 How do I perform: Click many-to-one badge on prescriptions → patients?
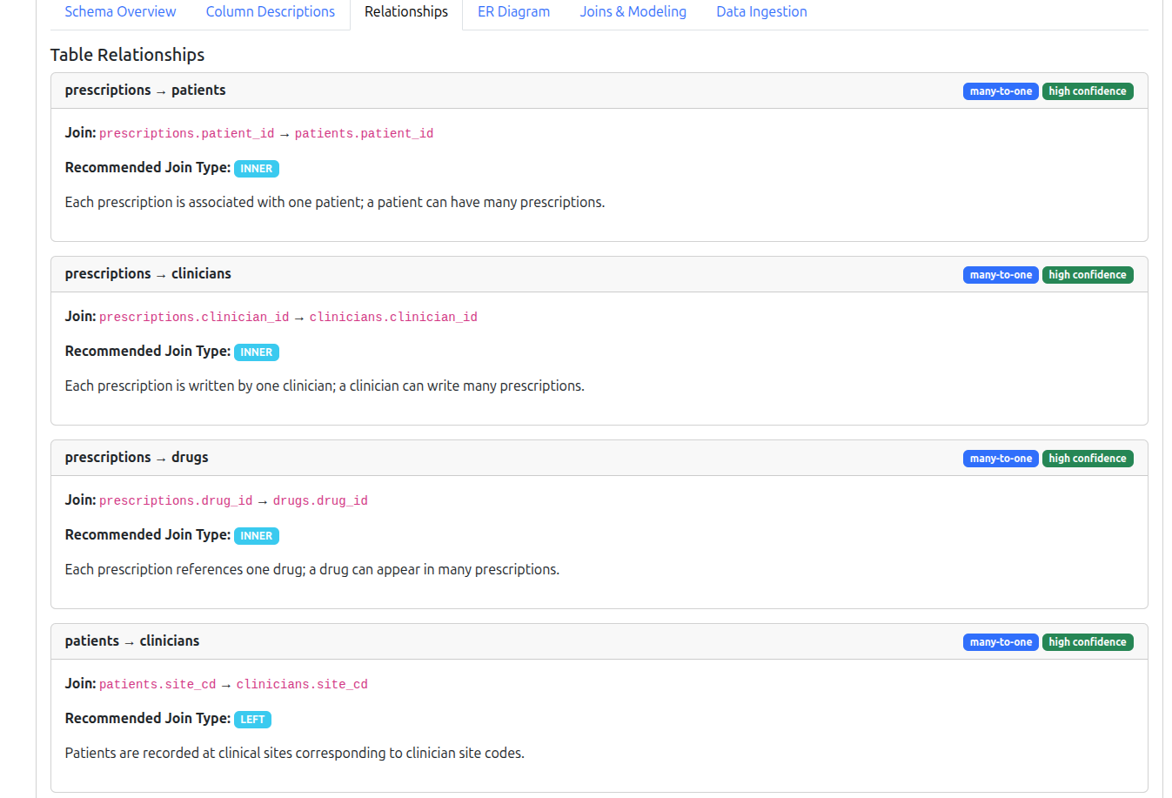1001,91
